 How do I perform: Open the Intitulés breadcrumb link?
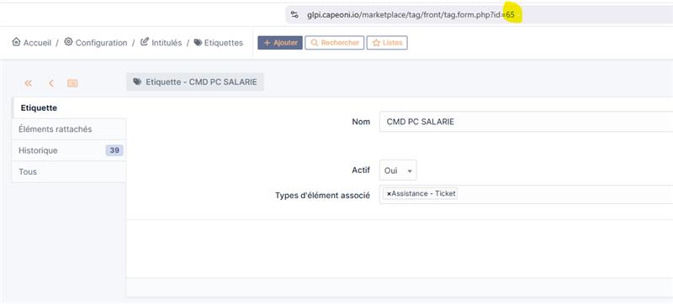pyautogui.click(x=167, y=43)
